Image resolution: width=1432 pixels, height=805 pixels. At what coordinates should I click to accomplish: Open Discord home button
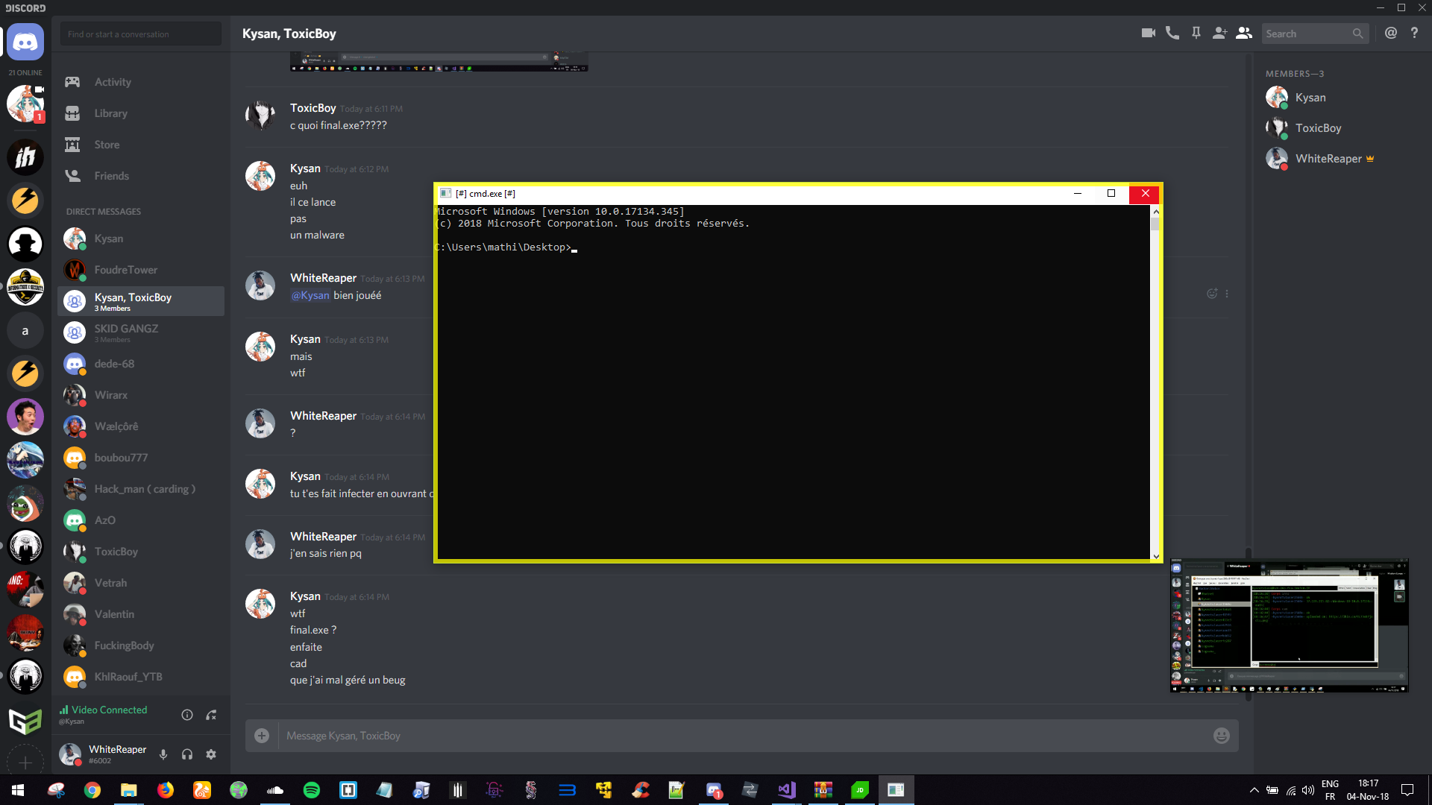pyautogui.click(x=25, y=42)
